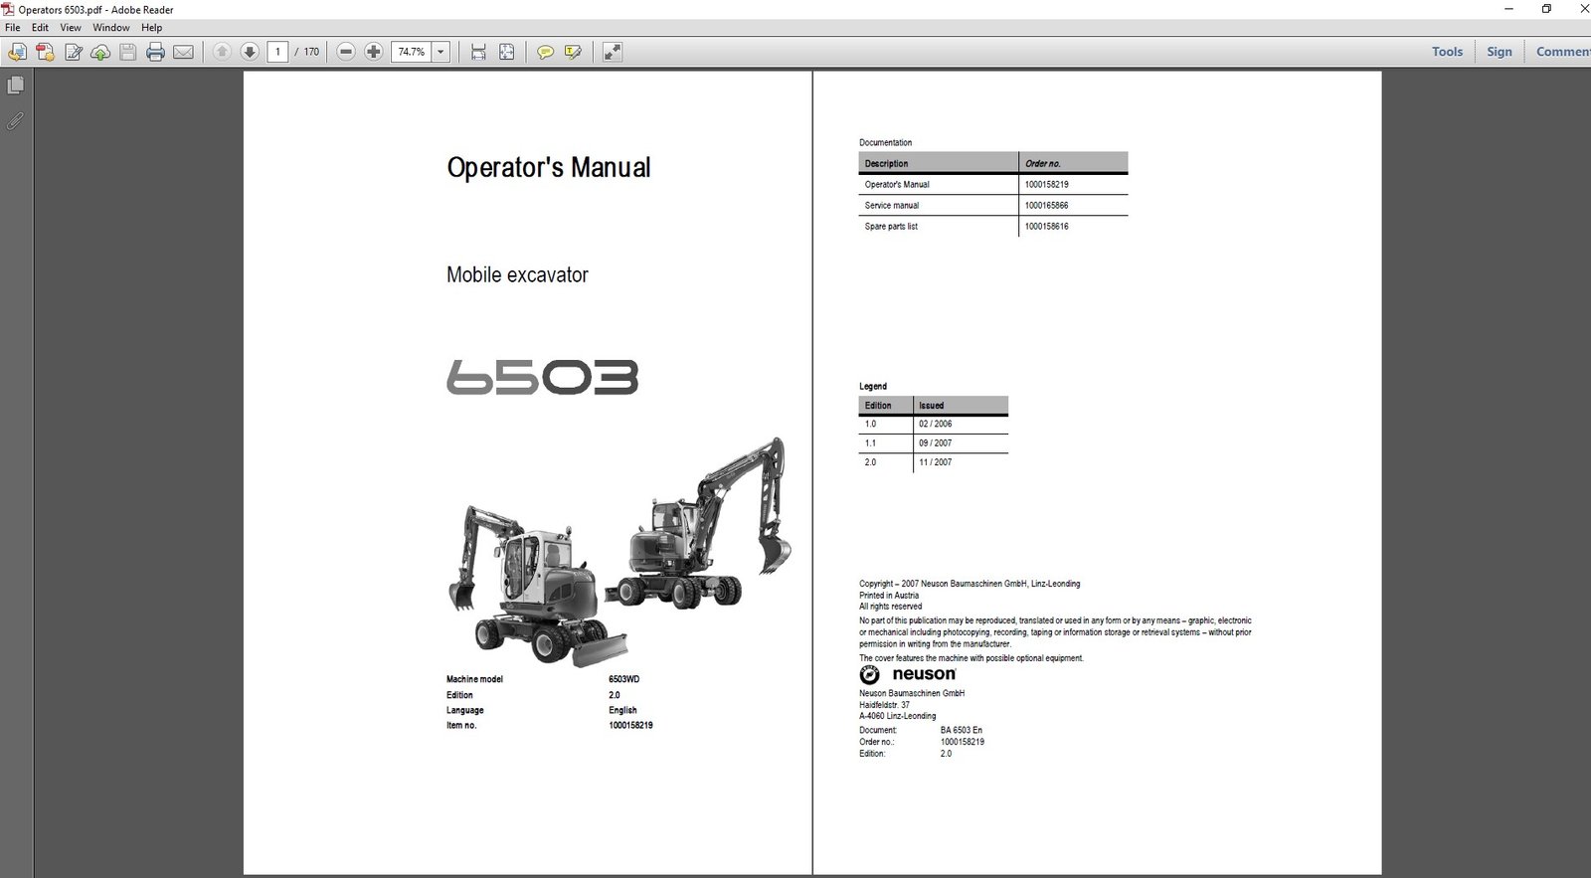Click the Print file icon
The image size is (1591, 878).
[x=155, y=52]
